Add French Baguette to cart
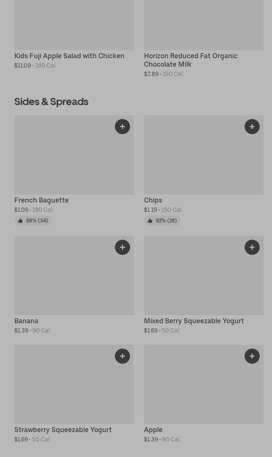 pos(122,127)
